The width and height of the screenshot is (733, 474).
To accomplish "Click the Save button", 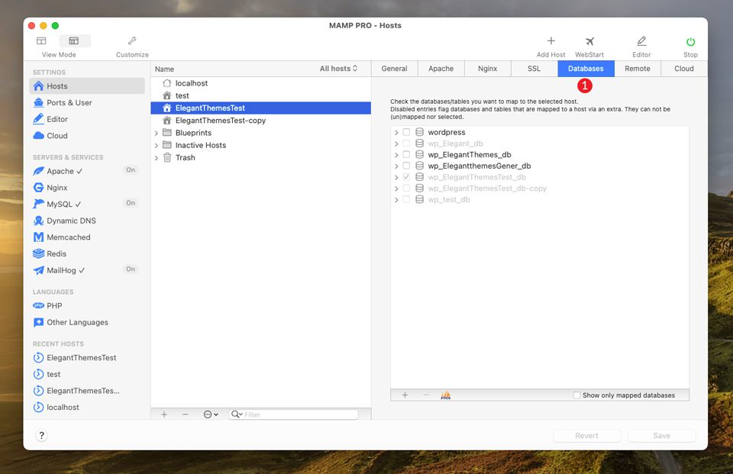I will [661, 435].
